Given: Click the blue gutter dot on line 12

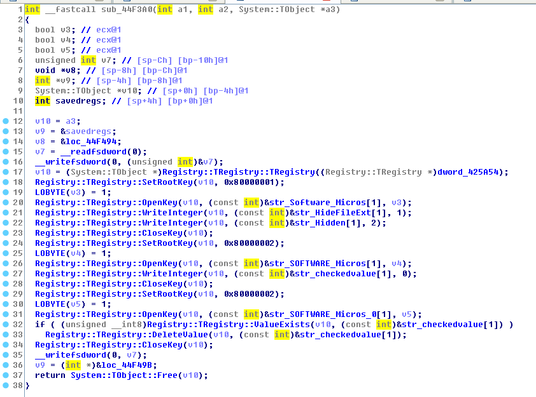Looking at the screenshot, I should pyautogui.click(x=6, y=121).
